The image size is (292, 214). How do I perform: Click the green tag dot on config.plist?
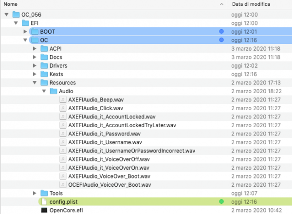pos(221,201)
